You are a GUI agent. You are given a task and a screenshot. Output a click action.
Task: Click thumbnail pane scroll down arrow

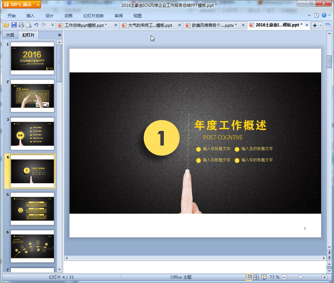pyautogui.click(x=59, y=269)
